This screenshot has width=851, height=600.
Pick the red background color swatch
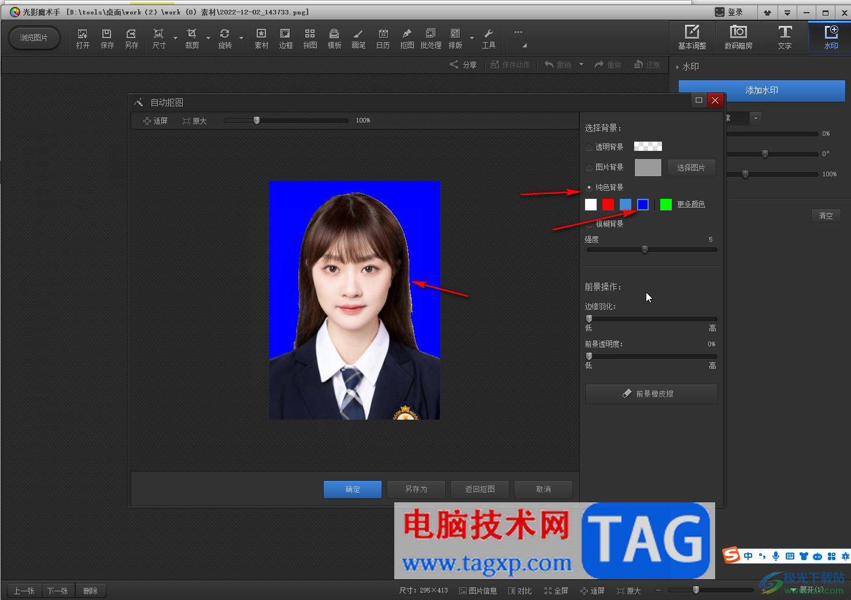(608, 205)
